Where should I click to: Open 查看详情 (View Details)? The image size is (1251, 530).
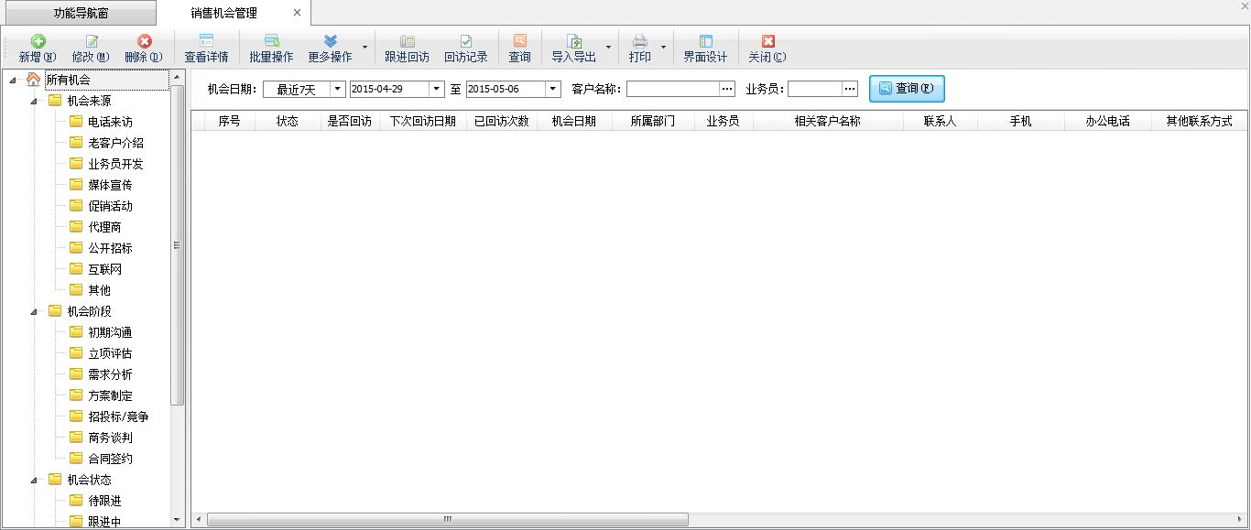tap(206, 42)
